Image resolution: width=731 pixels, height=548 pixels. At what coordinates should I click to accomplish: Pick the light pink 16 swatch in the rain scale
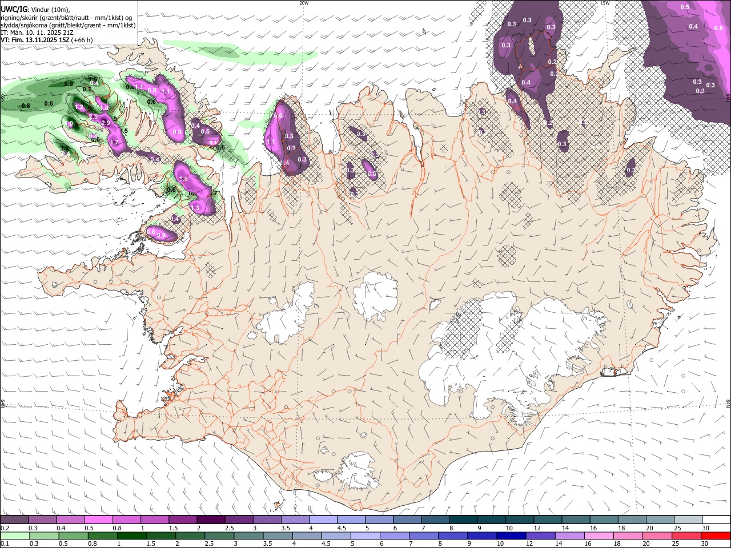599,536
